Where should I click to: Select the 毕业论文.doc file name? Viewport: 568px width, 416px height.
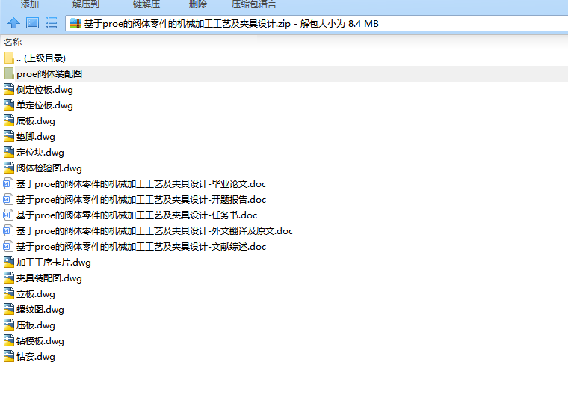point(141,184)
